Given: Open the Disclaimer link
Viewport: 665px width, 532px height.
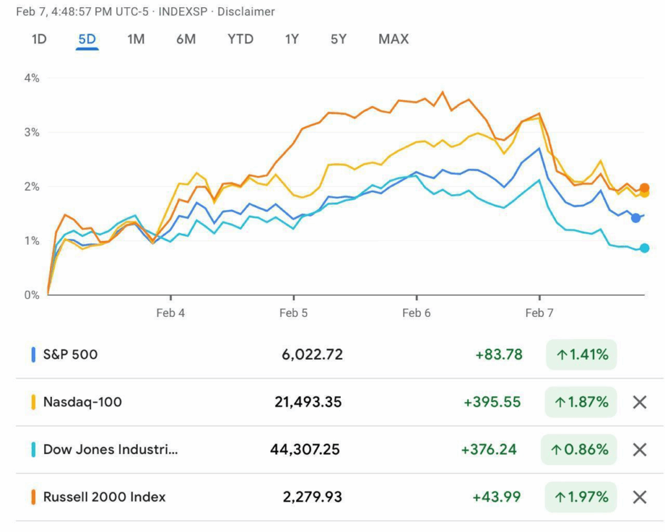Looking at the screenshot, I should (x=246, y=12).
